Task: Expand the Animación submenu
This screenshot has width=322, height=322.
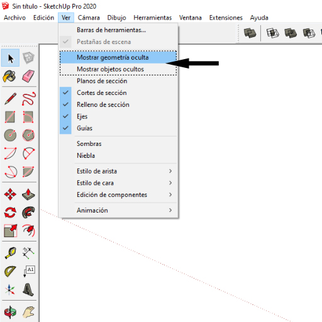Action: coord(118,210)
